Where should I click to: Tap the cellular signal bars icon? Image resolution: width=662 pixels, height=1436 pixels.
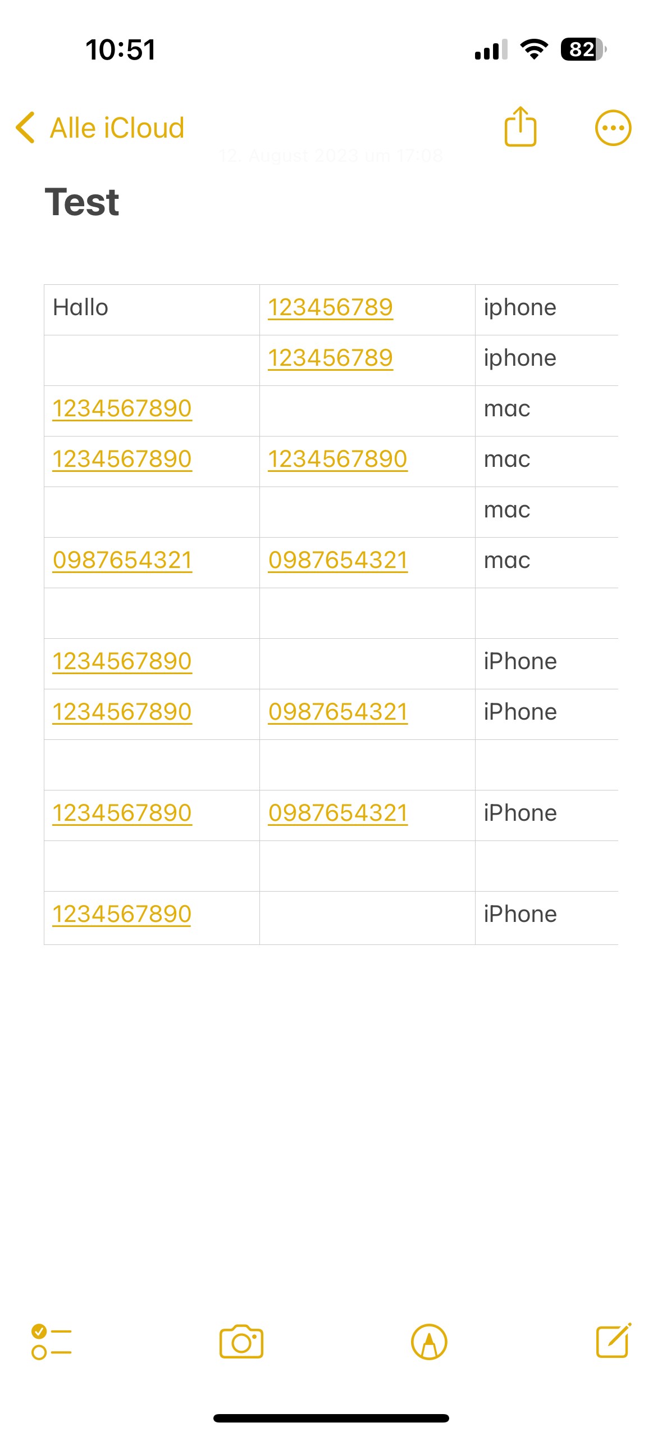click(x=491, y=49)
